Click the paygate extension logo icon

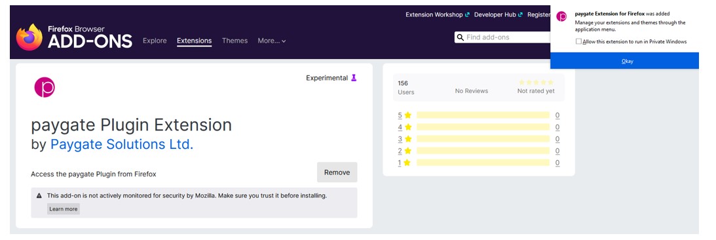[45, 87]
